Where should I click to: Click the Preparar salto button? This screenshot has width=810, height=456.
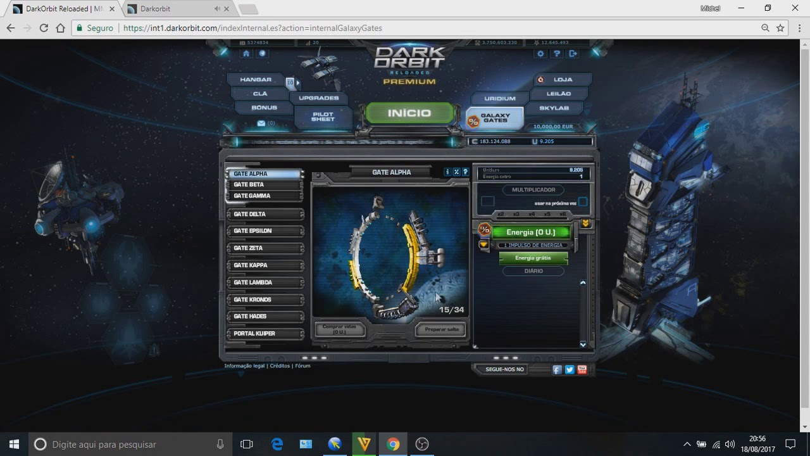click(x=441, y=329)
